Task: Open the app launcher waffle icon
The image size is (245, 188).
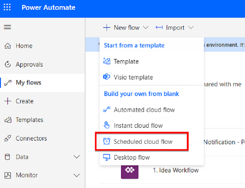Action: pyautogui.click(x=7, y=7)
